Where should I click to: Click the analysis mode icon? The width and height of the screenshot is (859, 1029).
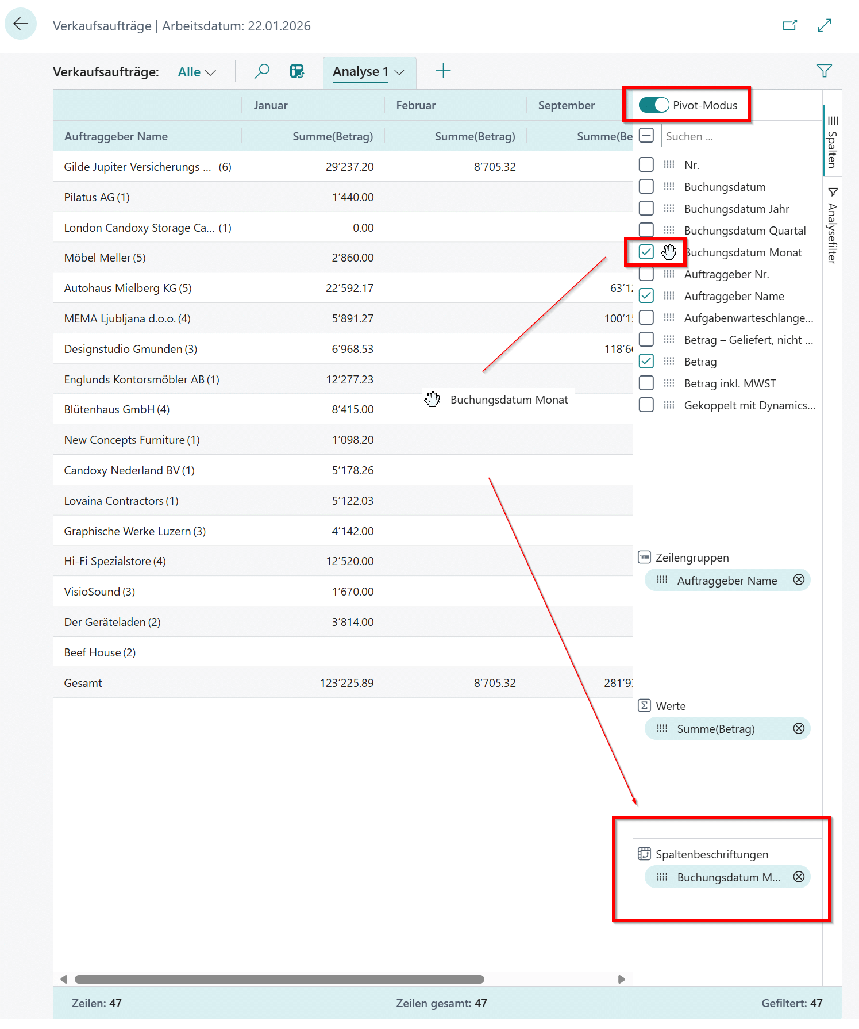click(296, 71)
